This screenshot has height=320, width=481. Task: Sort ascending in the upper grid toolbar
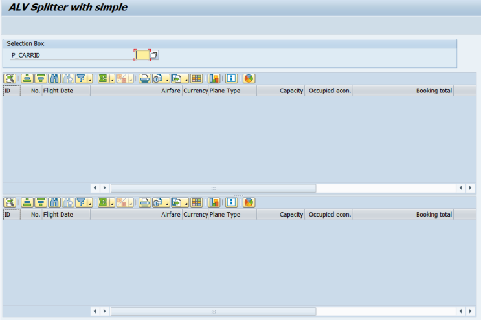tap(27, 79)
